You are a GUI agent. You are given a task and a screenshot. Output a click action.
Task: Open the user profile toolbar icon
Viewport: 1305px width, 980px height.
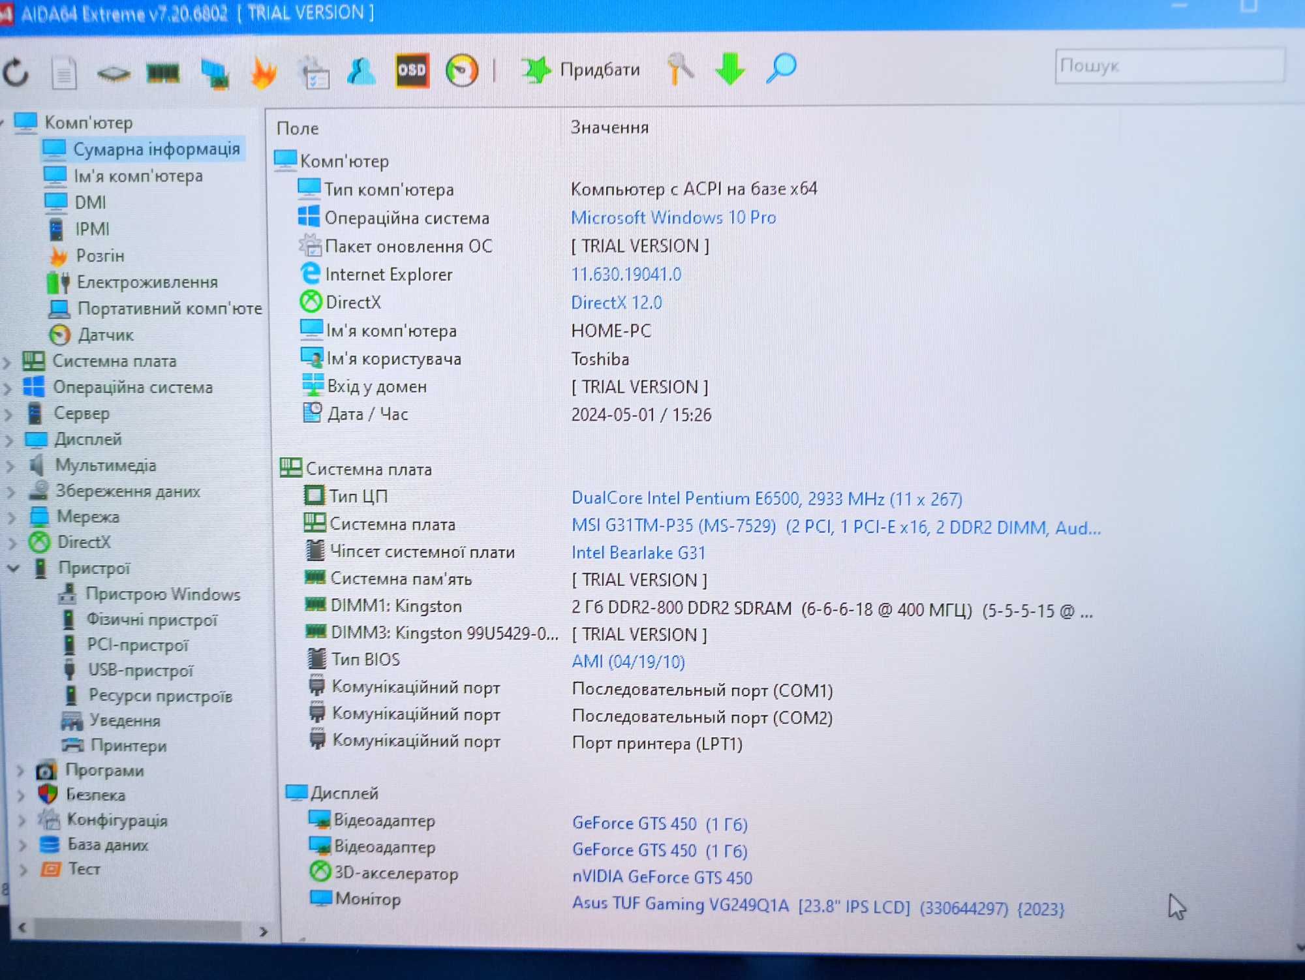pyautogui.click(x=361, y=70)
